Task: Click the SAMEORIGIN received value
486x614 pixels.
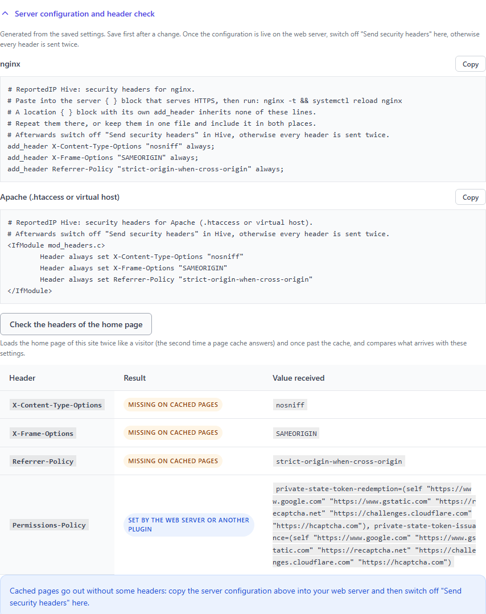Action: (x=296, y=434)
